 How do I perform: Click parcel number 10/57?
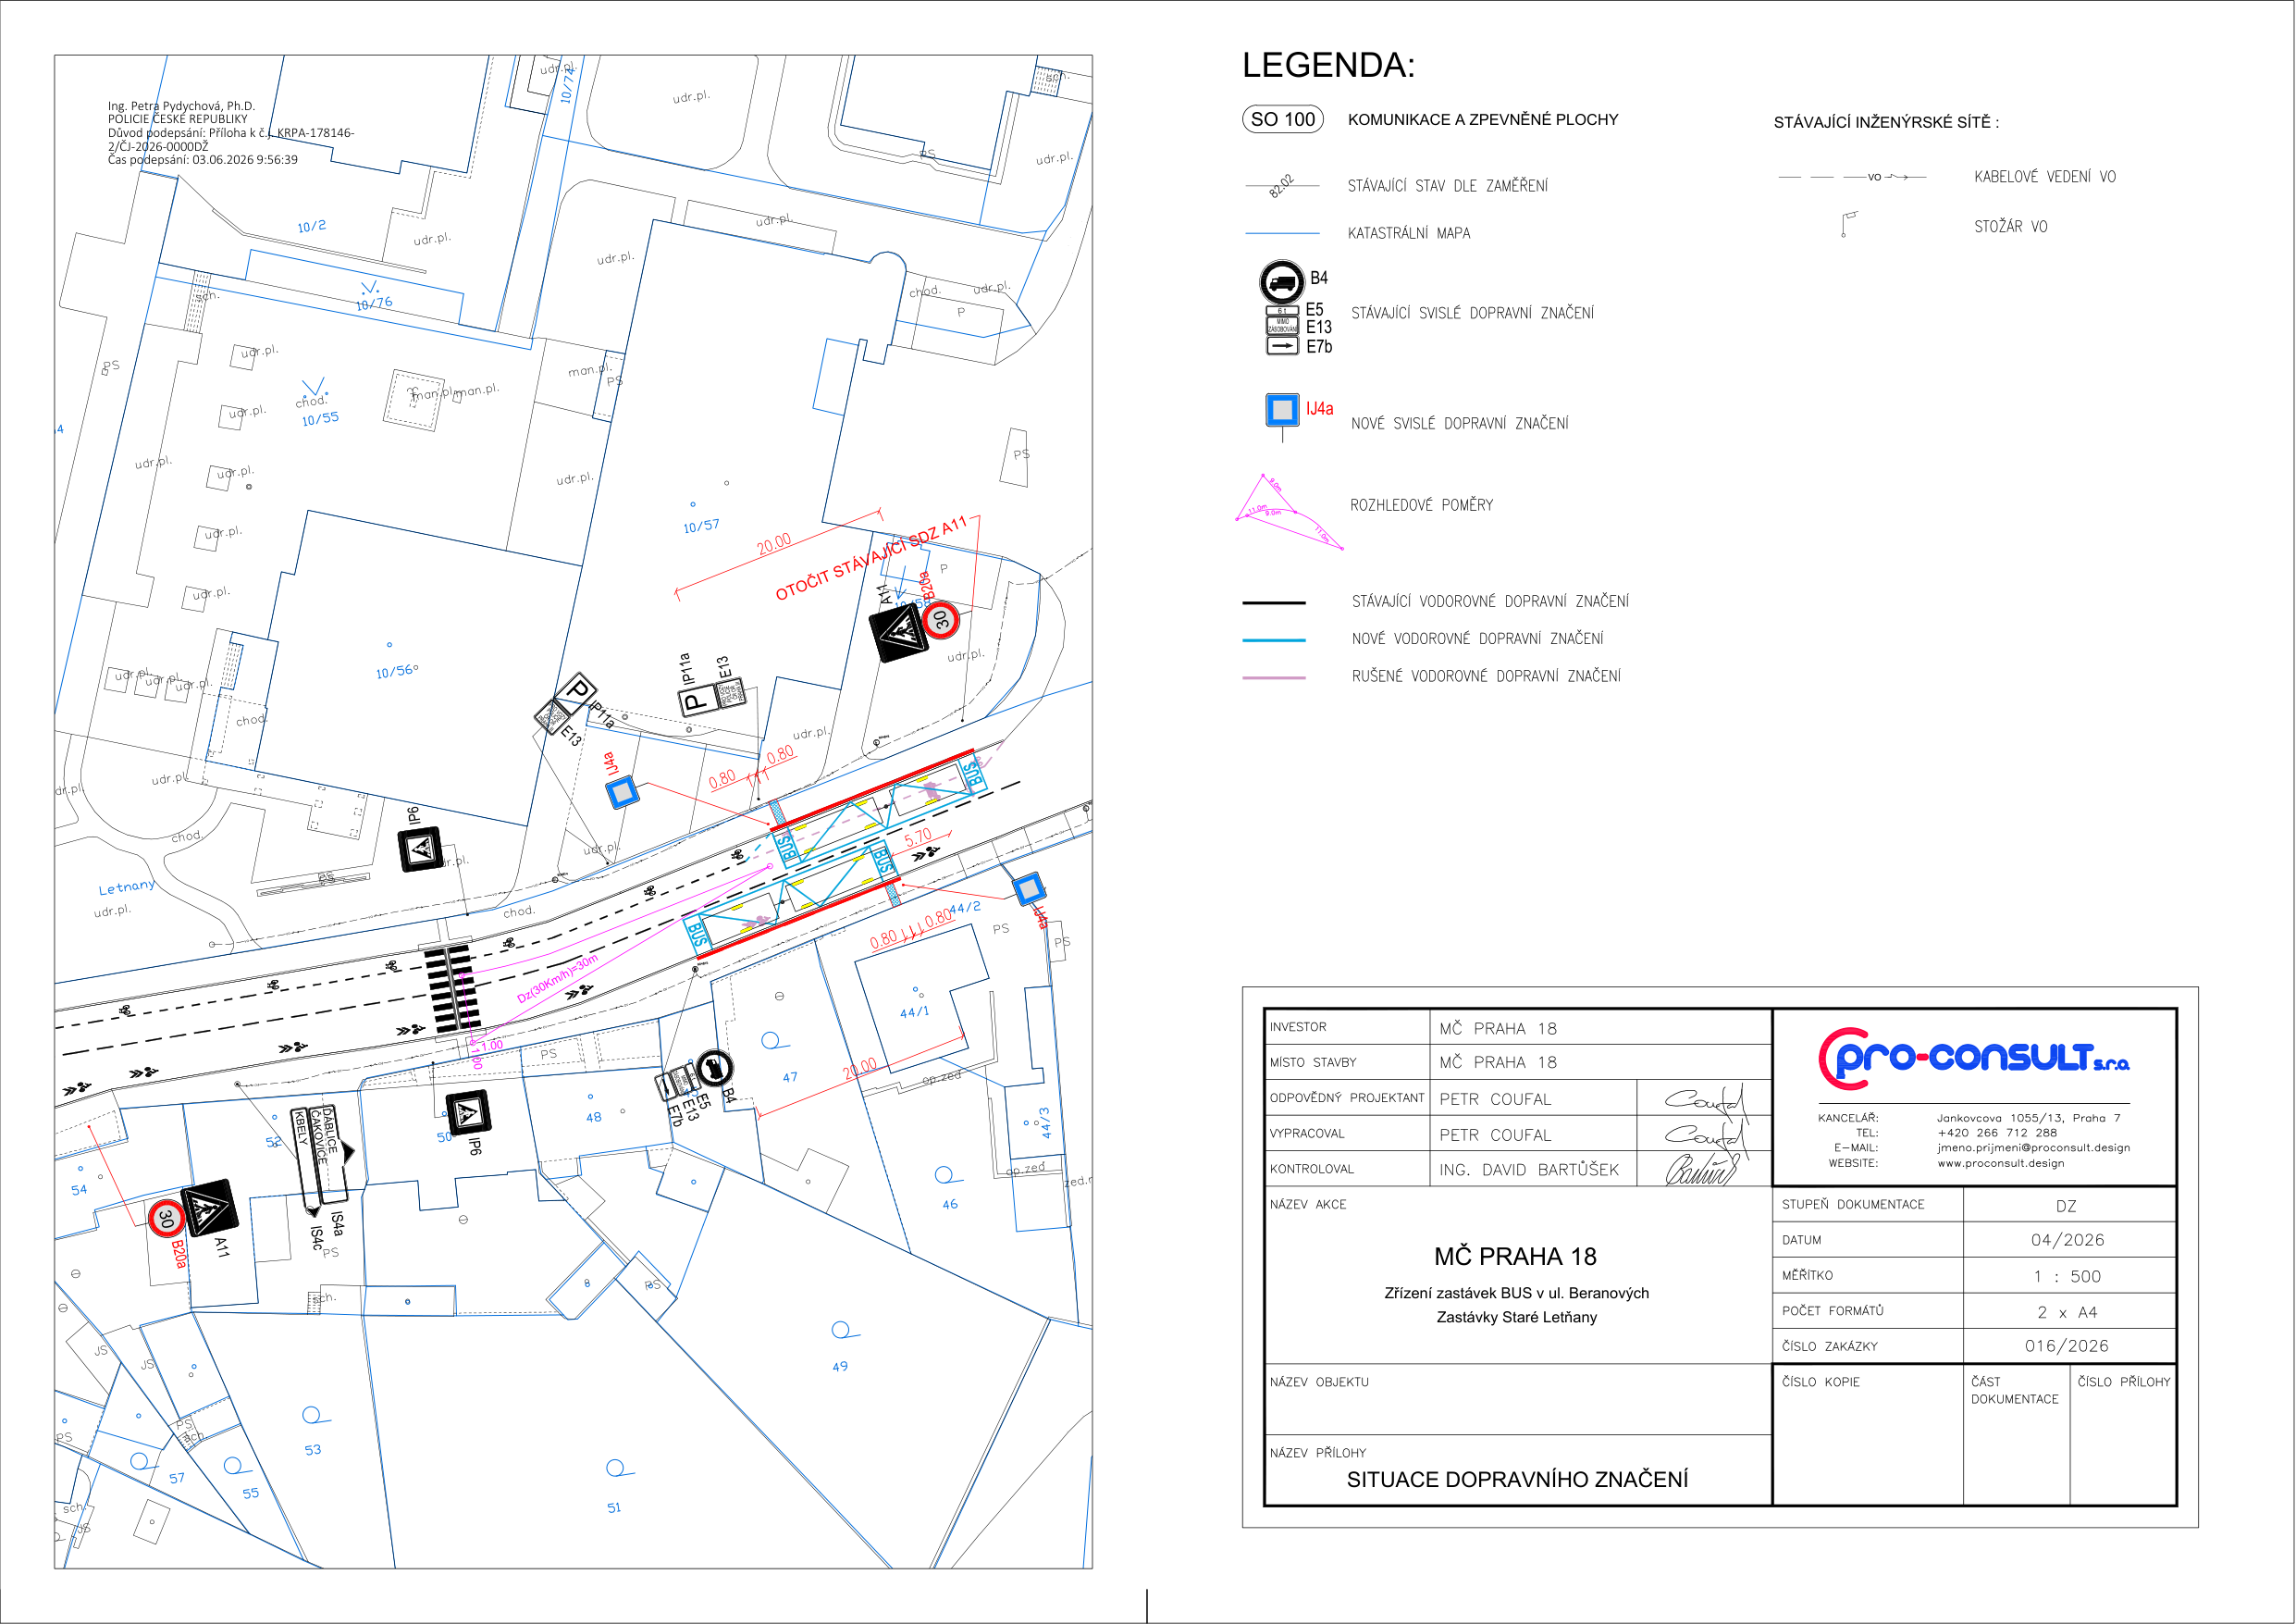(x=701, y=526)
